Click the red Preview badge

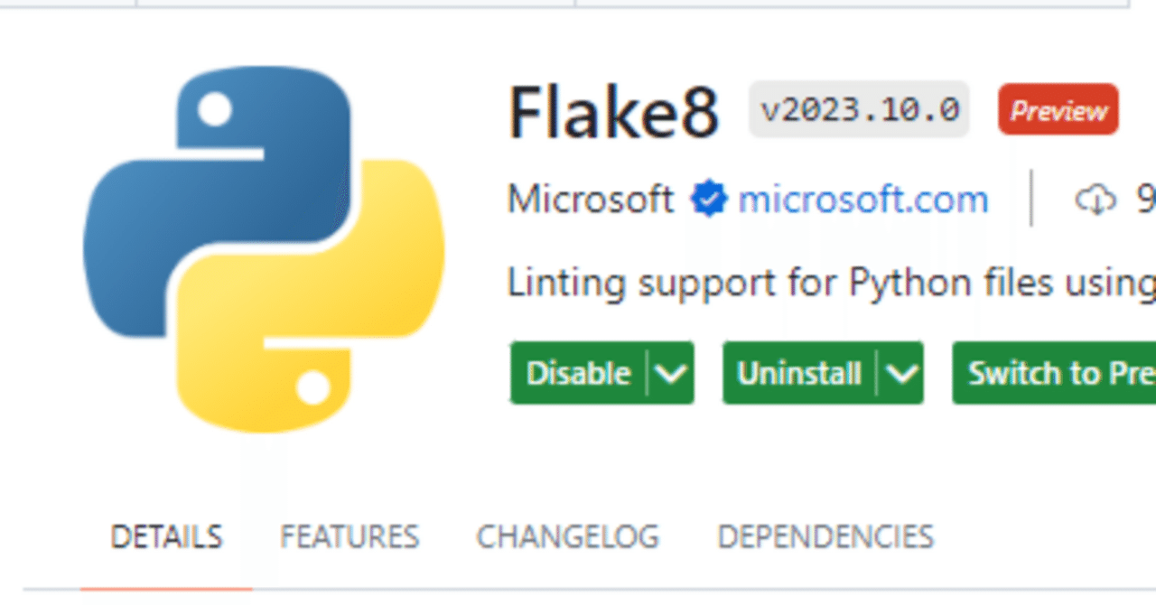(x=1058, y=109)
